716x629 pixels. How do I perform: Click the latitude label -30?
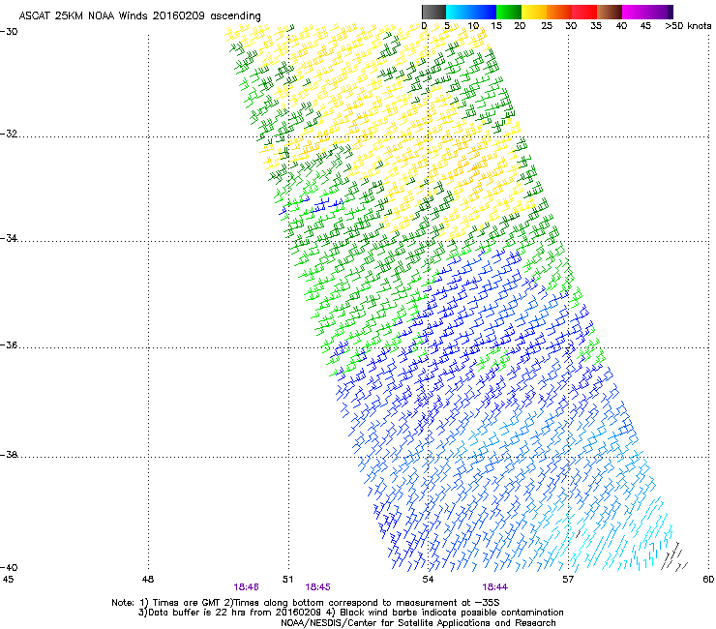click(x=9, y=31)
